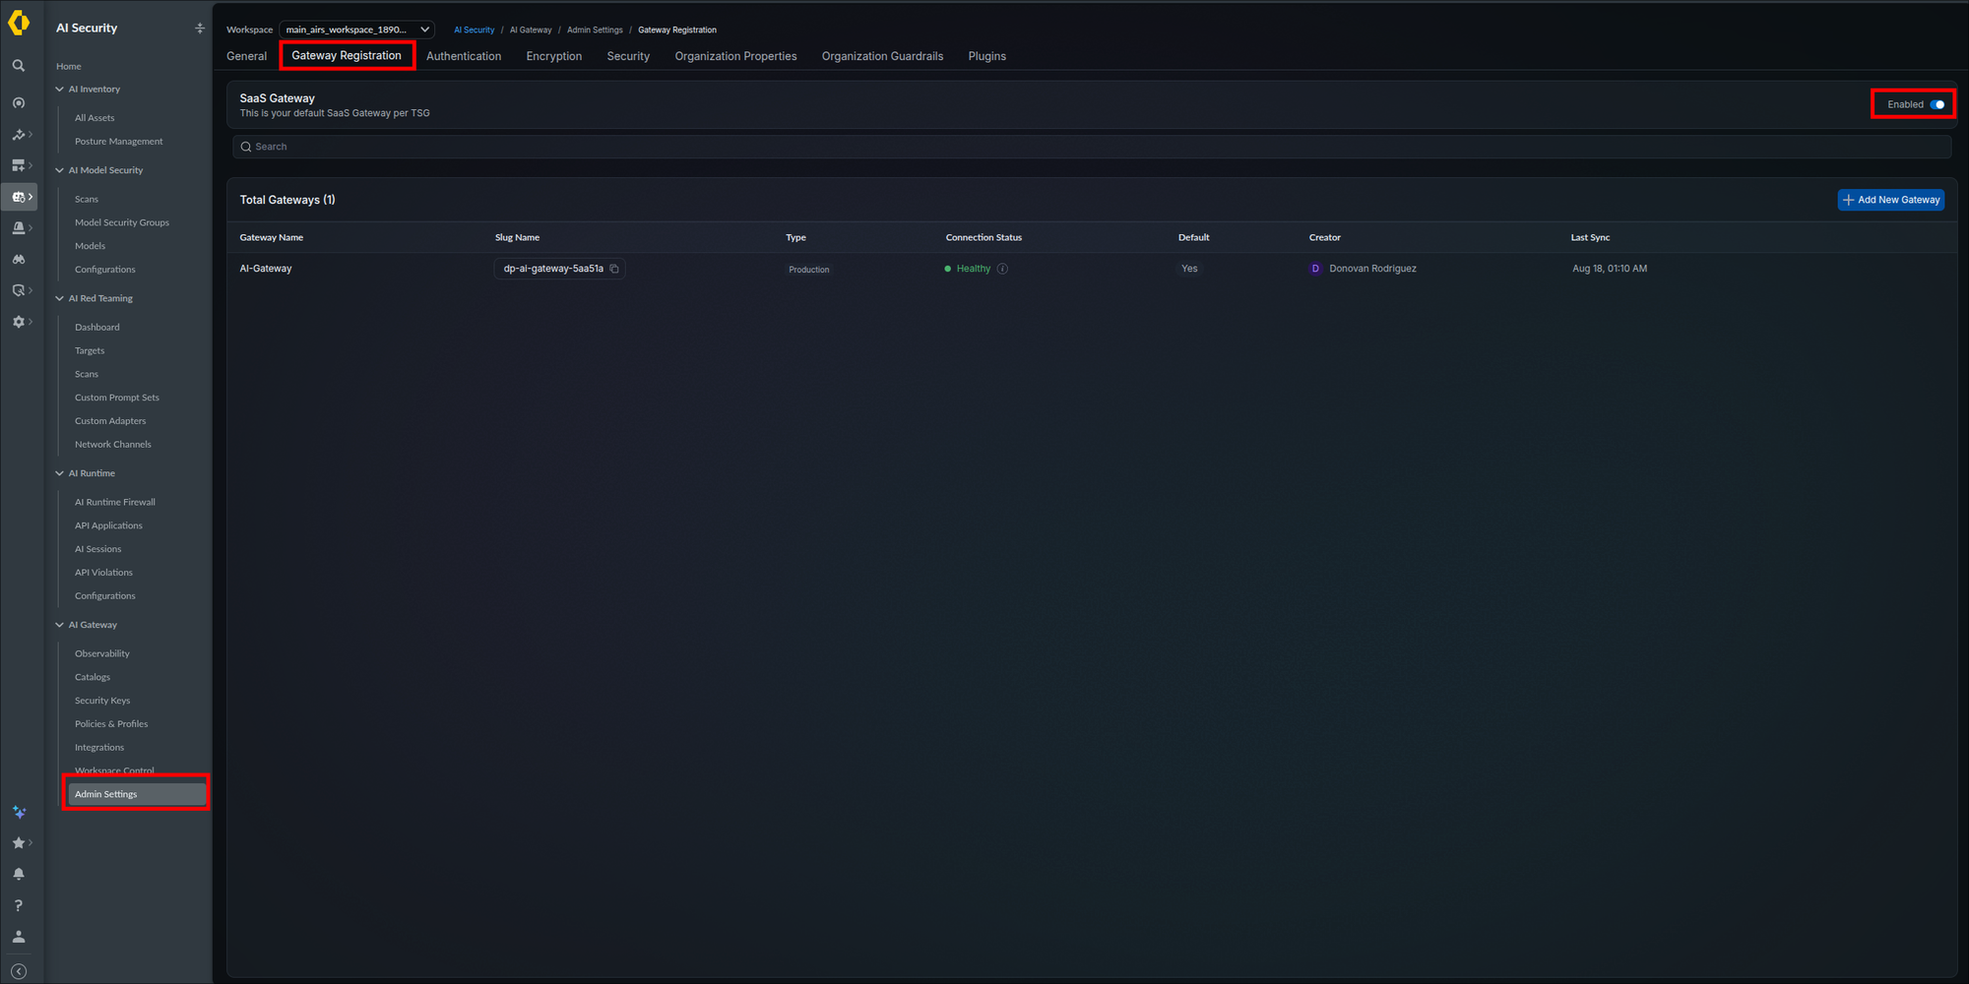
Task: Collapse sidebar with the circled arrow icon
Action: point(19,971)
